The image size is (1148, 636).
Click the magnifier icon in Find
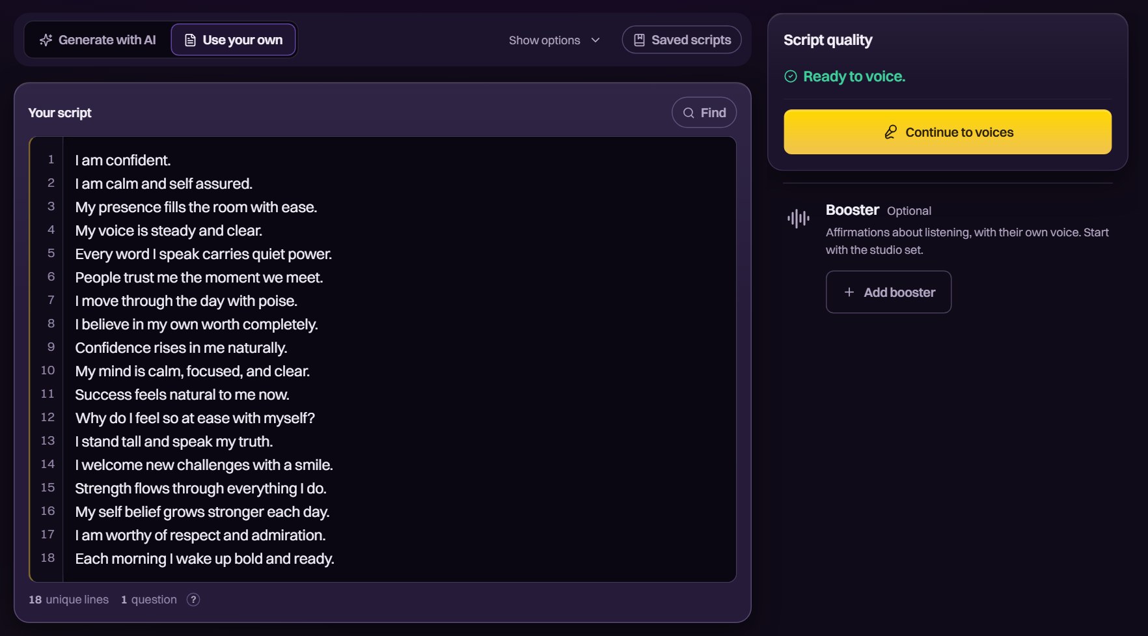point(689,113)
